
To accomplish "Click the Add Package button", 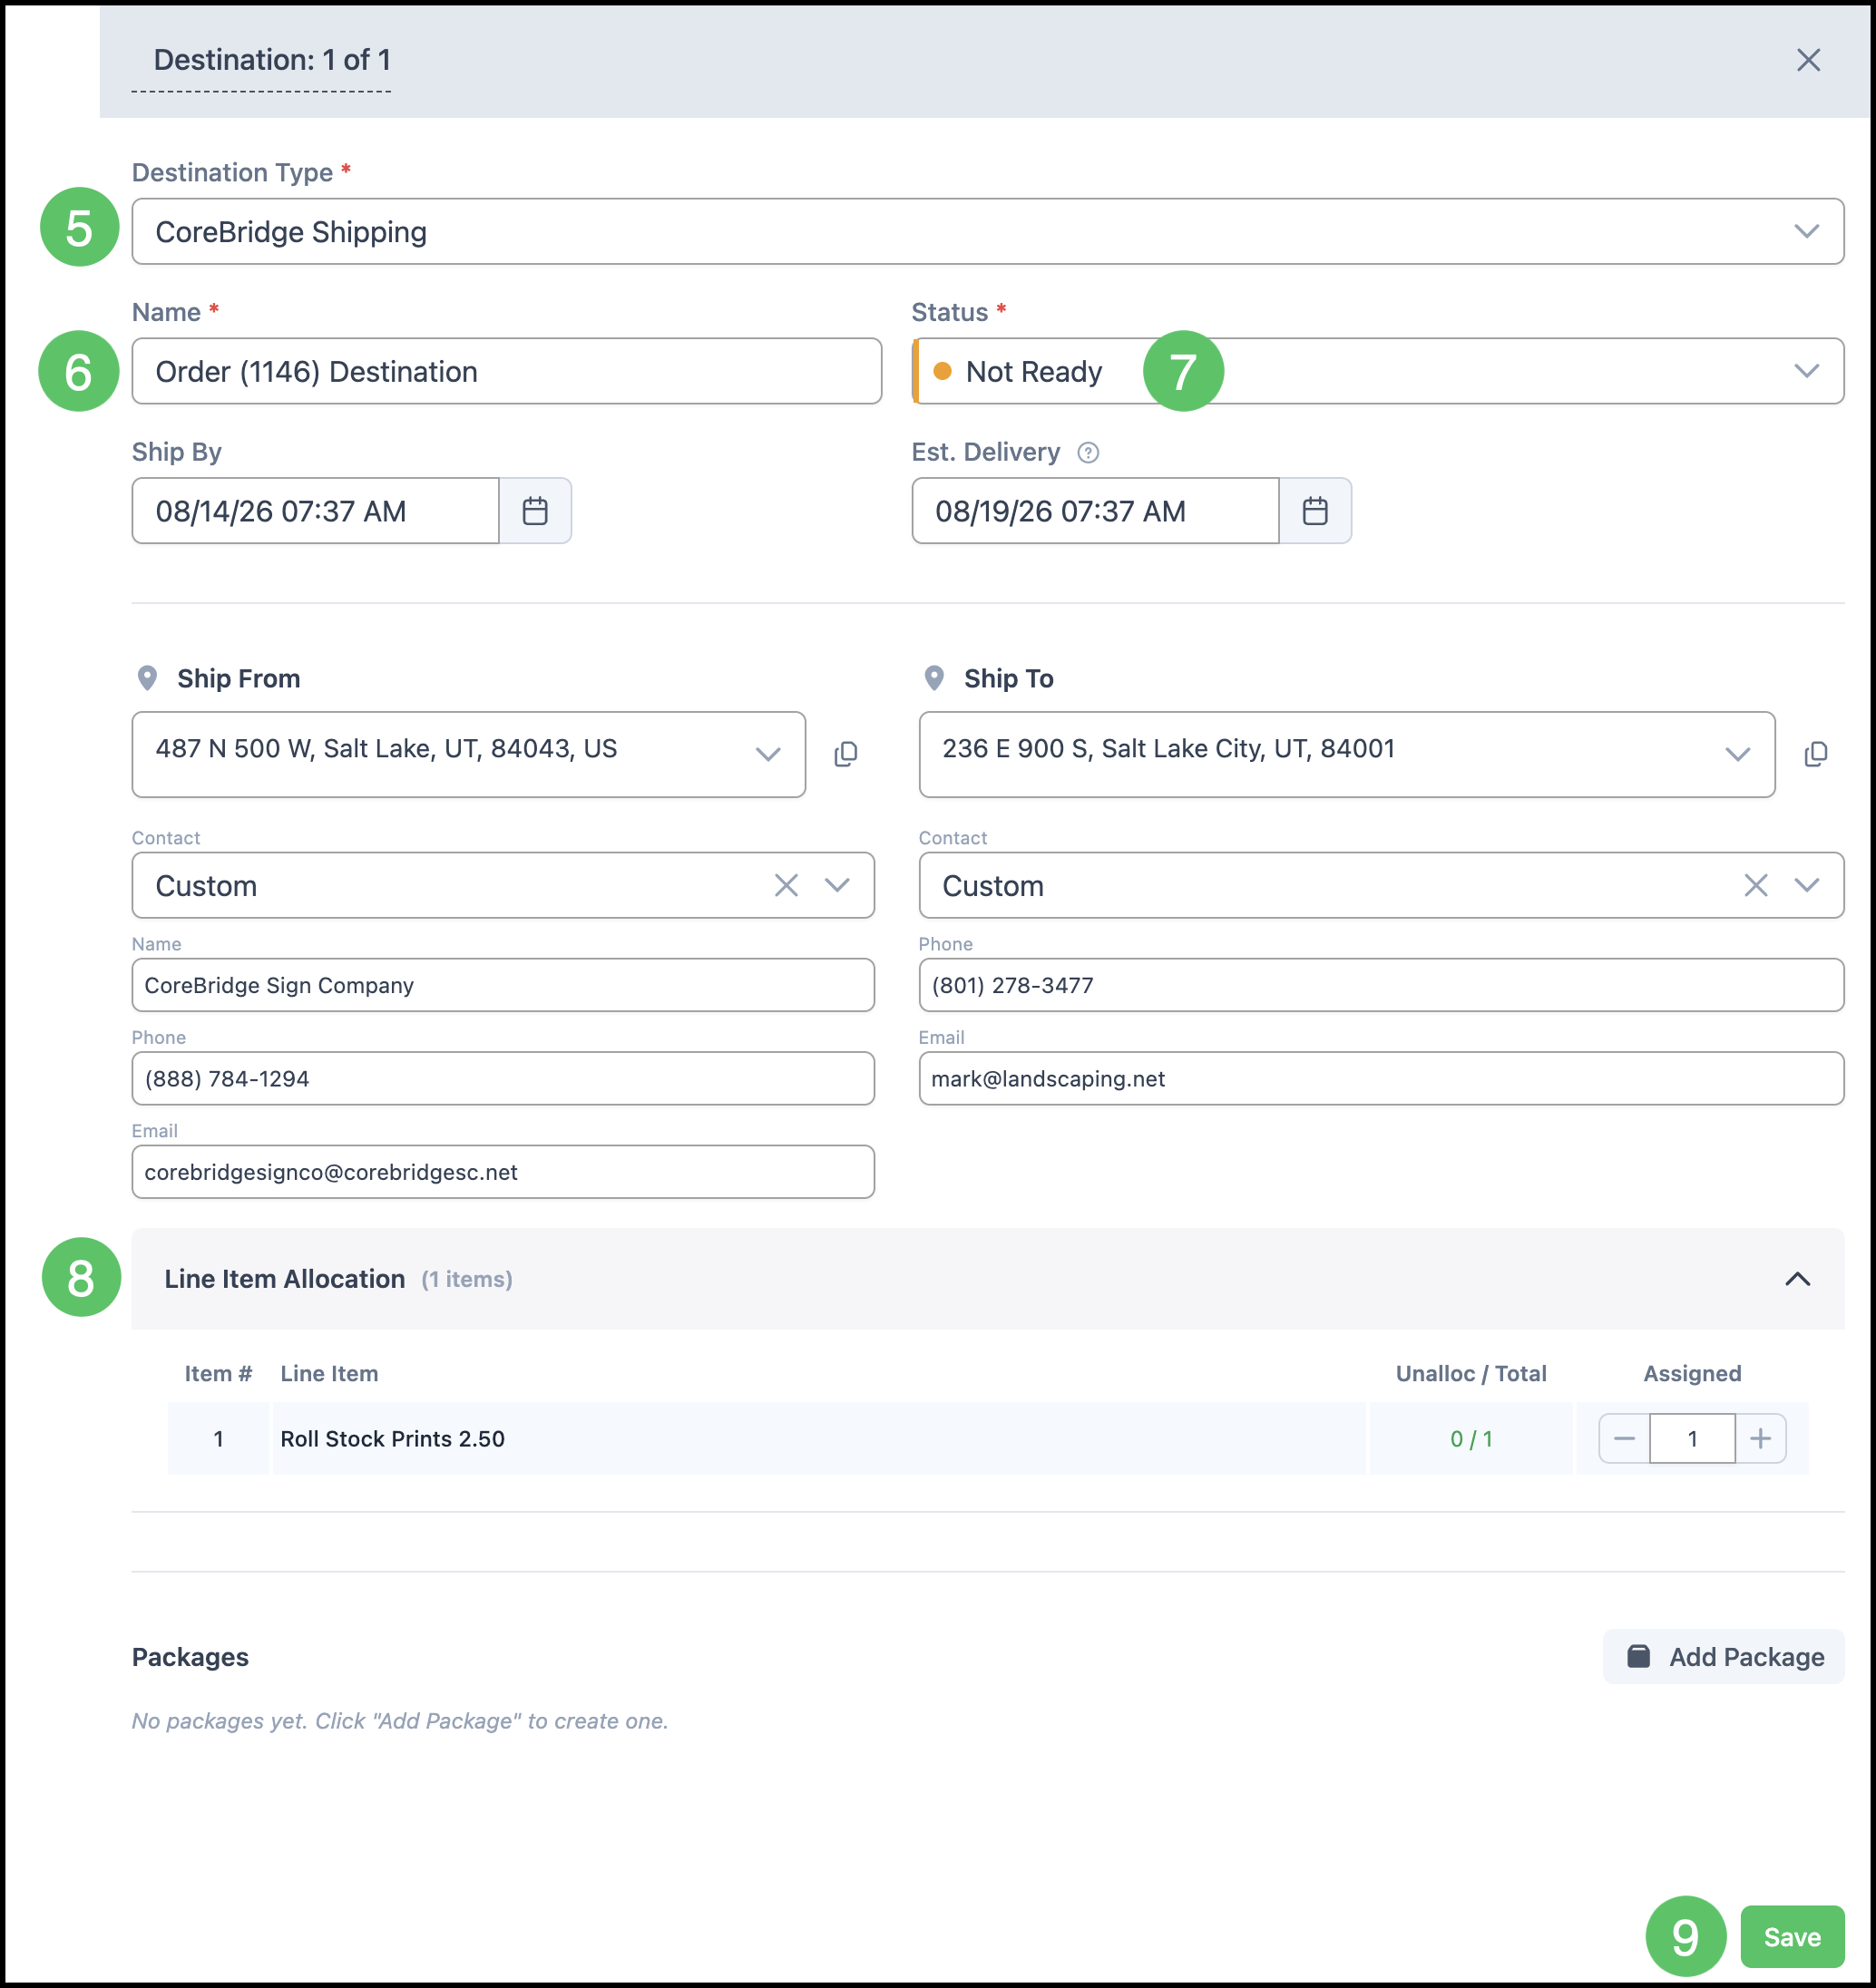I will [x=1724, y=1657].
